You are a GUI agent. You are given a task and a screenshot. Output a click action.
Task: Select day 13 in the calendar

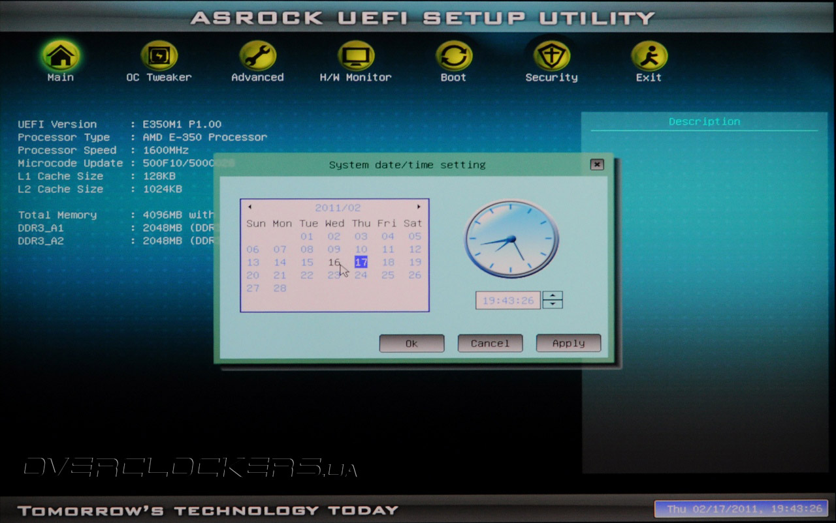click(253, 263)
